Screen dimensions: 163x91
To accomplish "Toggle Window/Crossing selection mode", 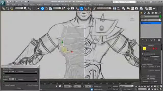I will point(37,8).
